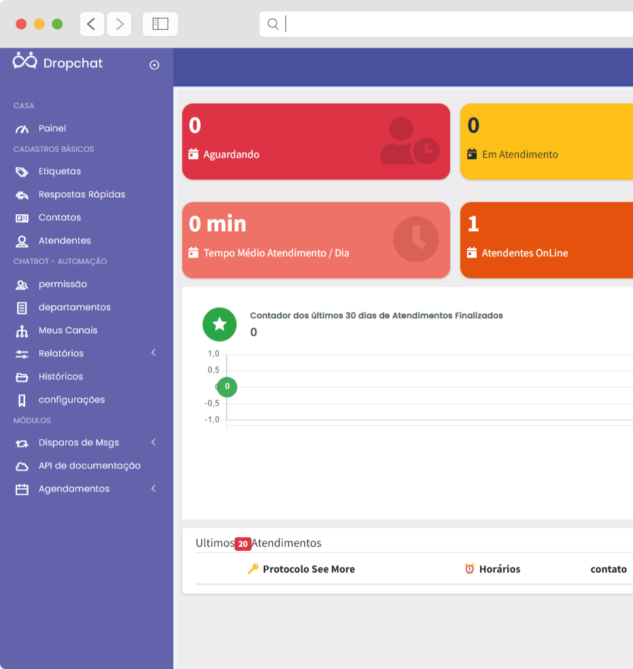Click the browser address search field
633x669 pixels.
[446, 24]
